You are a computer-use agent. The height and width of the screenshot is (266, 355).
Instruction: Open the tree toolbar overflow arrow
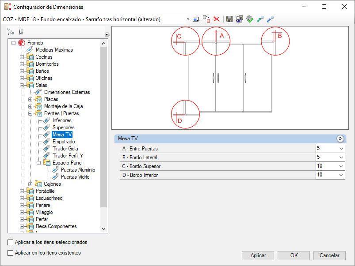point(107,34)
